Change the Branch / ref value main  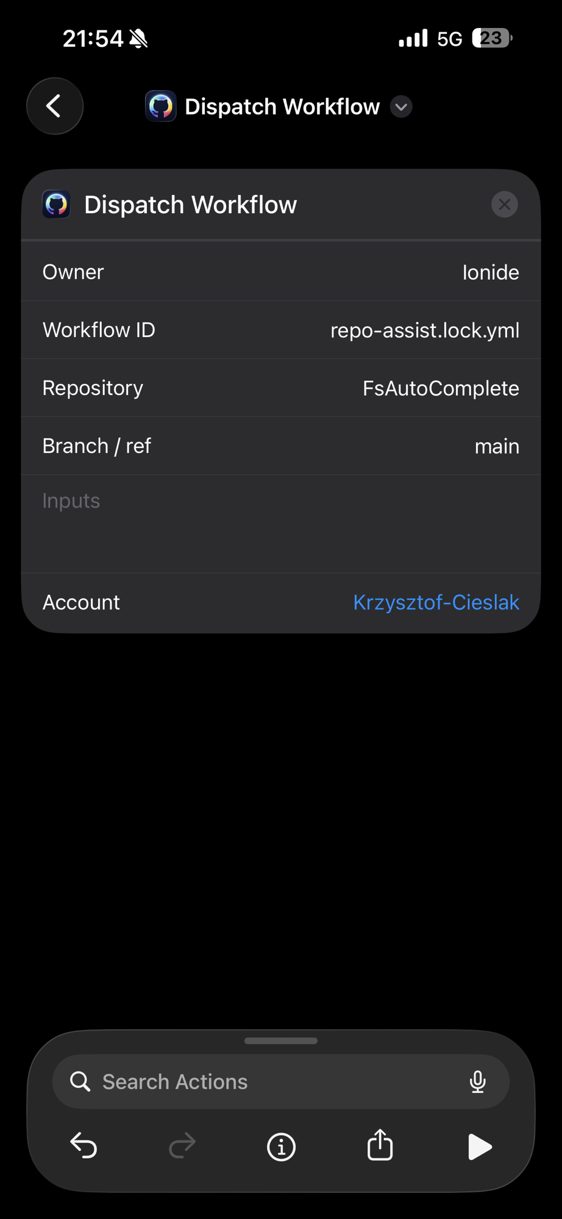point(497,446)
